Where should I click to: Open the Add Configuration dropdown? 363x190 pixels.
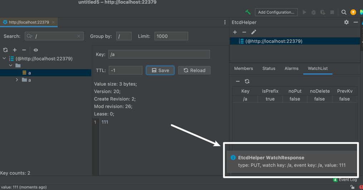(276, 12)
